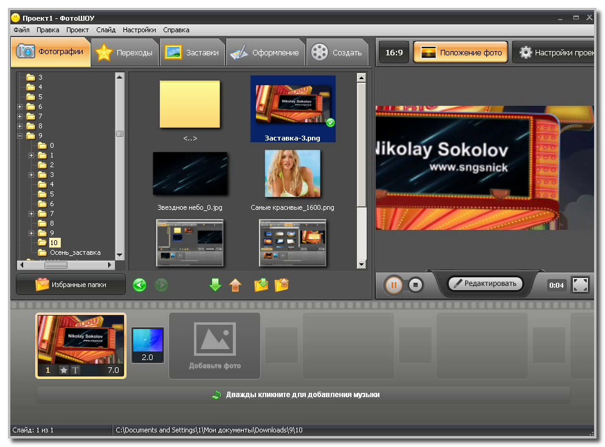This screenshot has width=605, height=447.
Task: Click the green down arrow to add photo
Action: pos(215,285)
